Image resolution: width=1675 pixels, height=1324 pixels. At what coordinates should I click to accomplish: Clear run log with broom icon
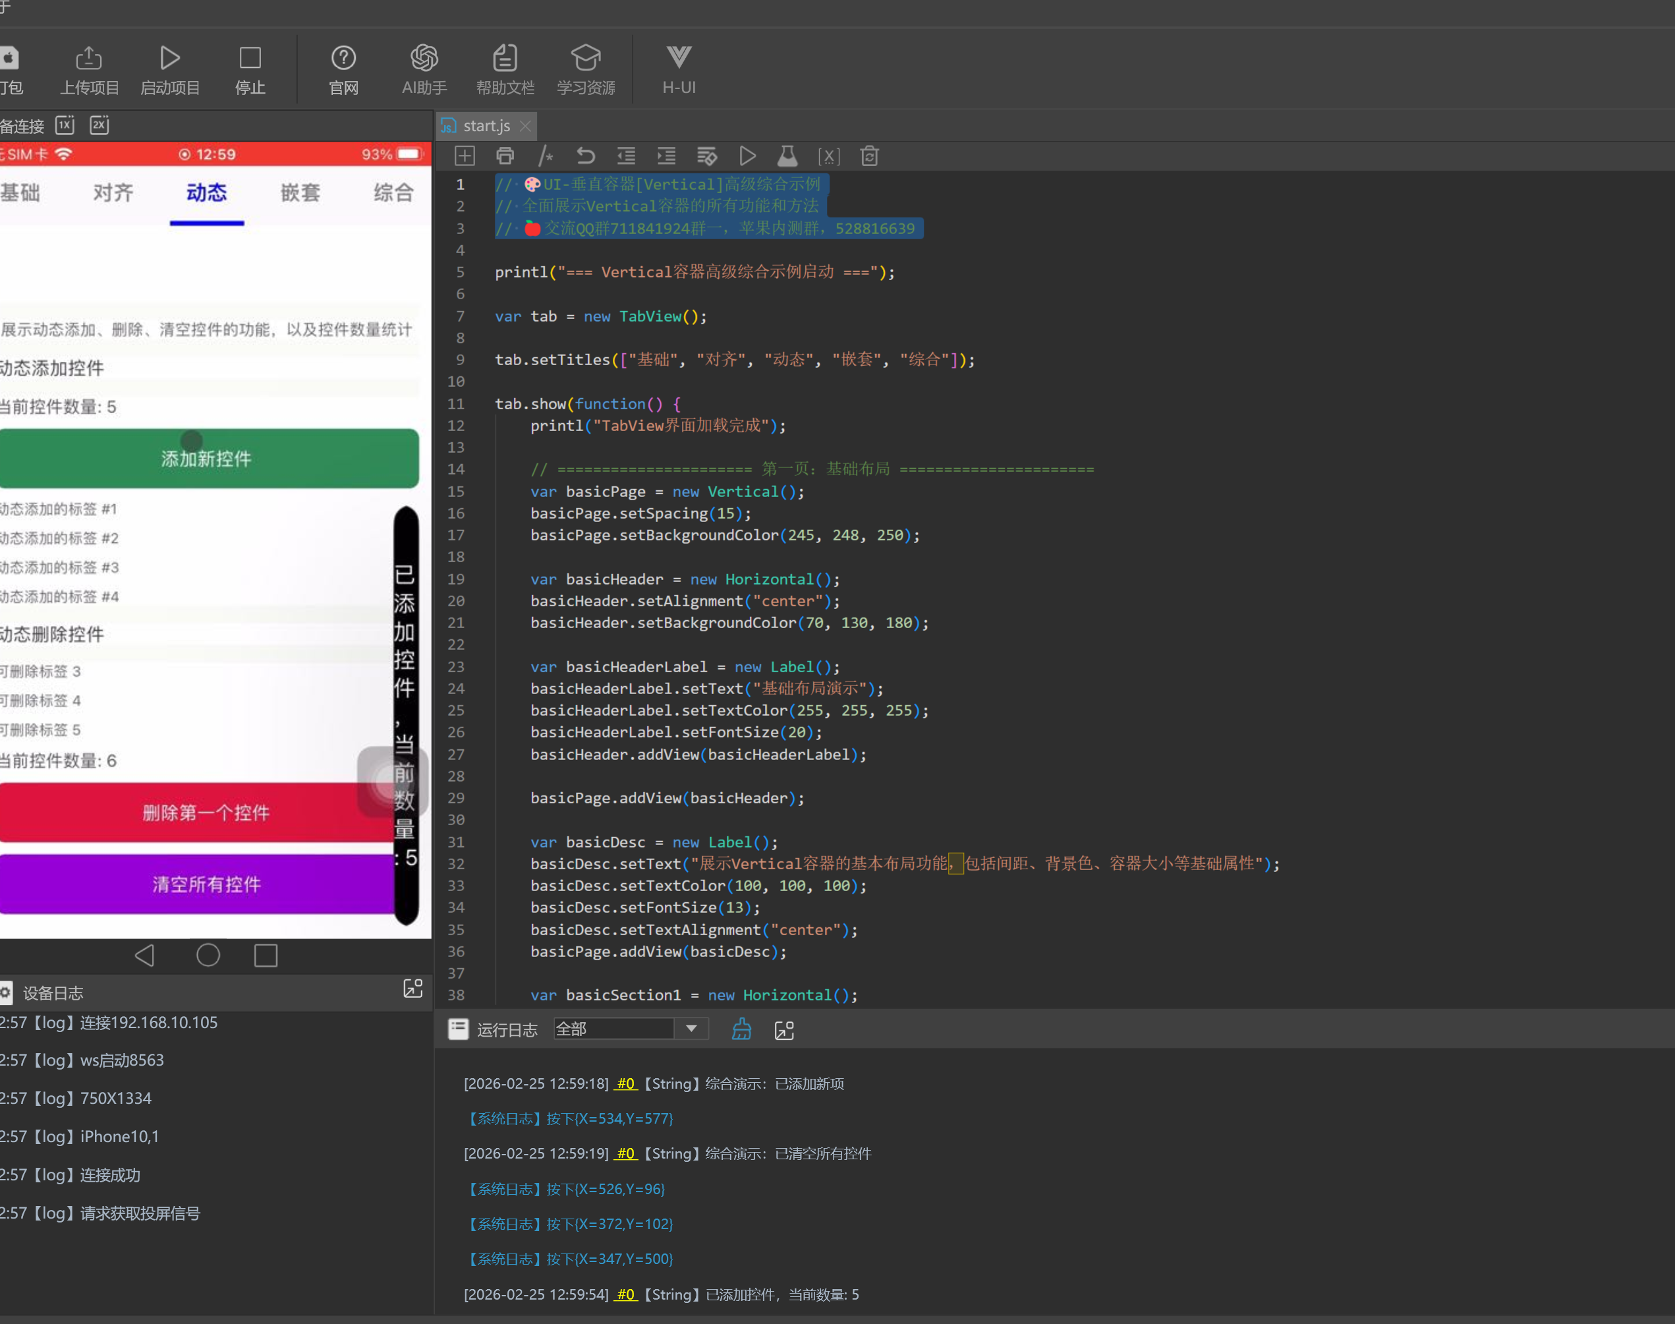pos(742,1029)
